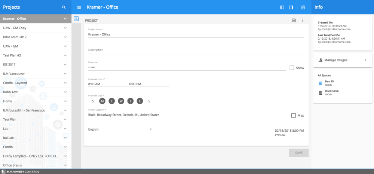Viewport: 374px width, 174px height.
Task: Select the ISE 2017 project
Action: 36,64
